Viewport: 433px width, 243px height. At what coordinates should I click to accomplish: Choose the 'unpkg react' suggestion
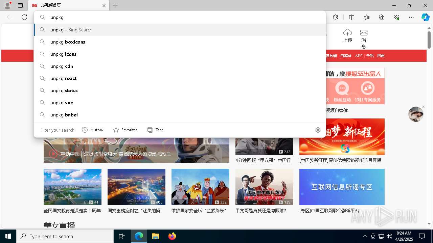(x=180, y=78)
